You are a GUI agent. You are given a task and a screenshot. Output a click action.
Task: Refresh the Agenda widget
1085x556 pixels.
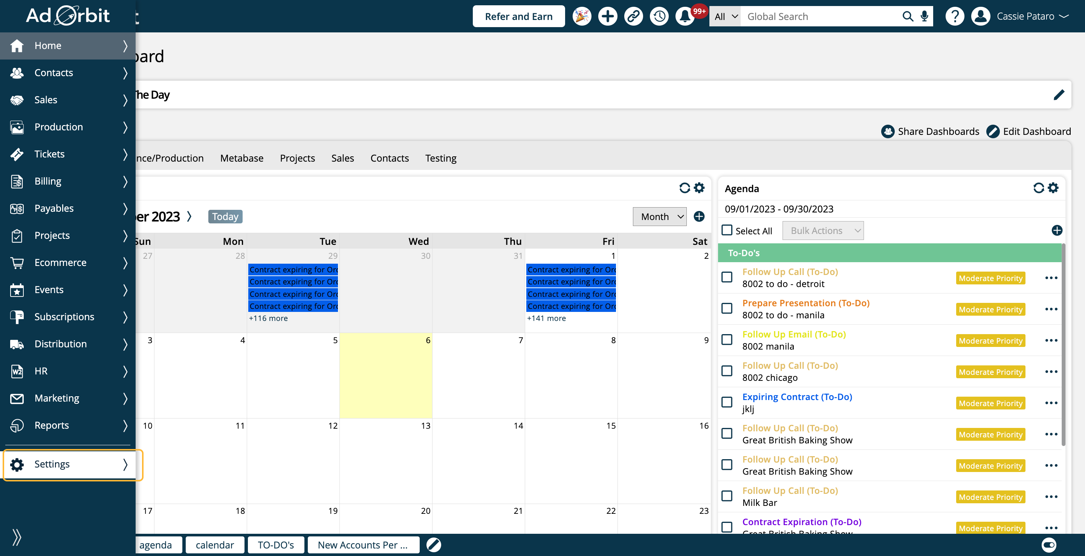(1038, 188)
